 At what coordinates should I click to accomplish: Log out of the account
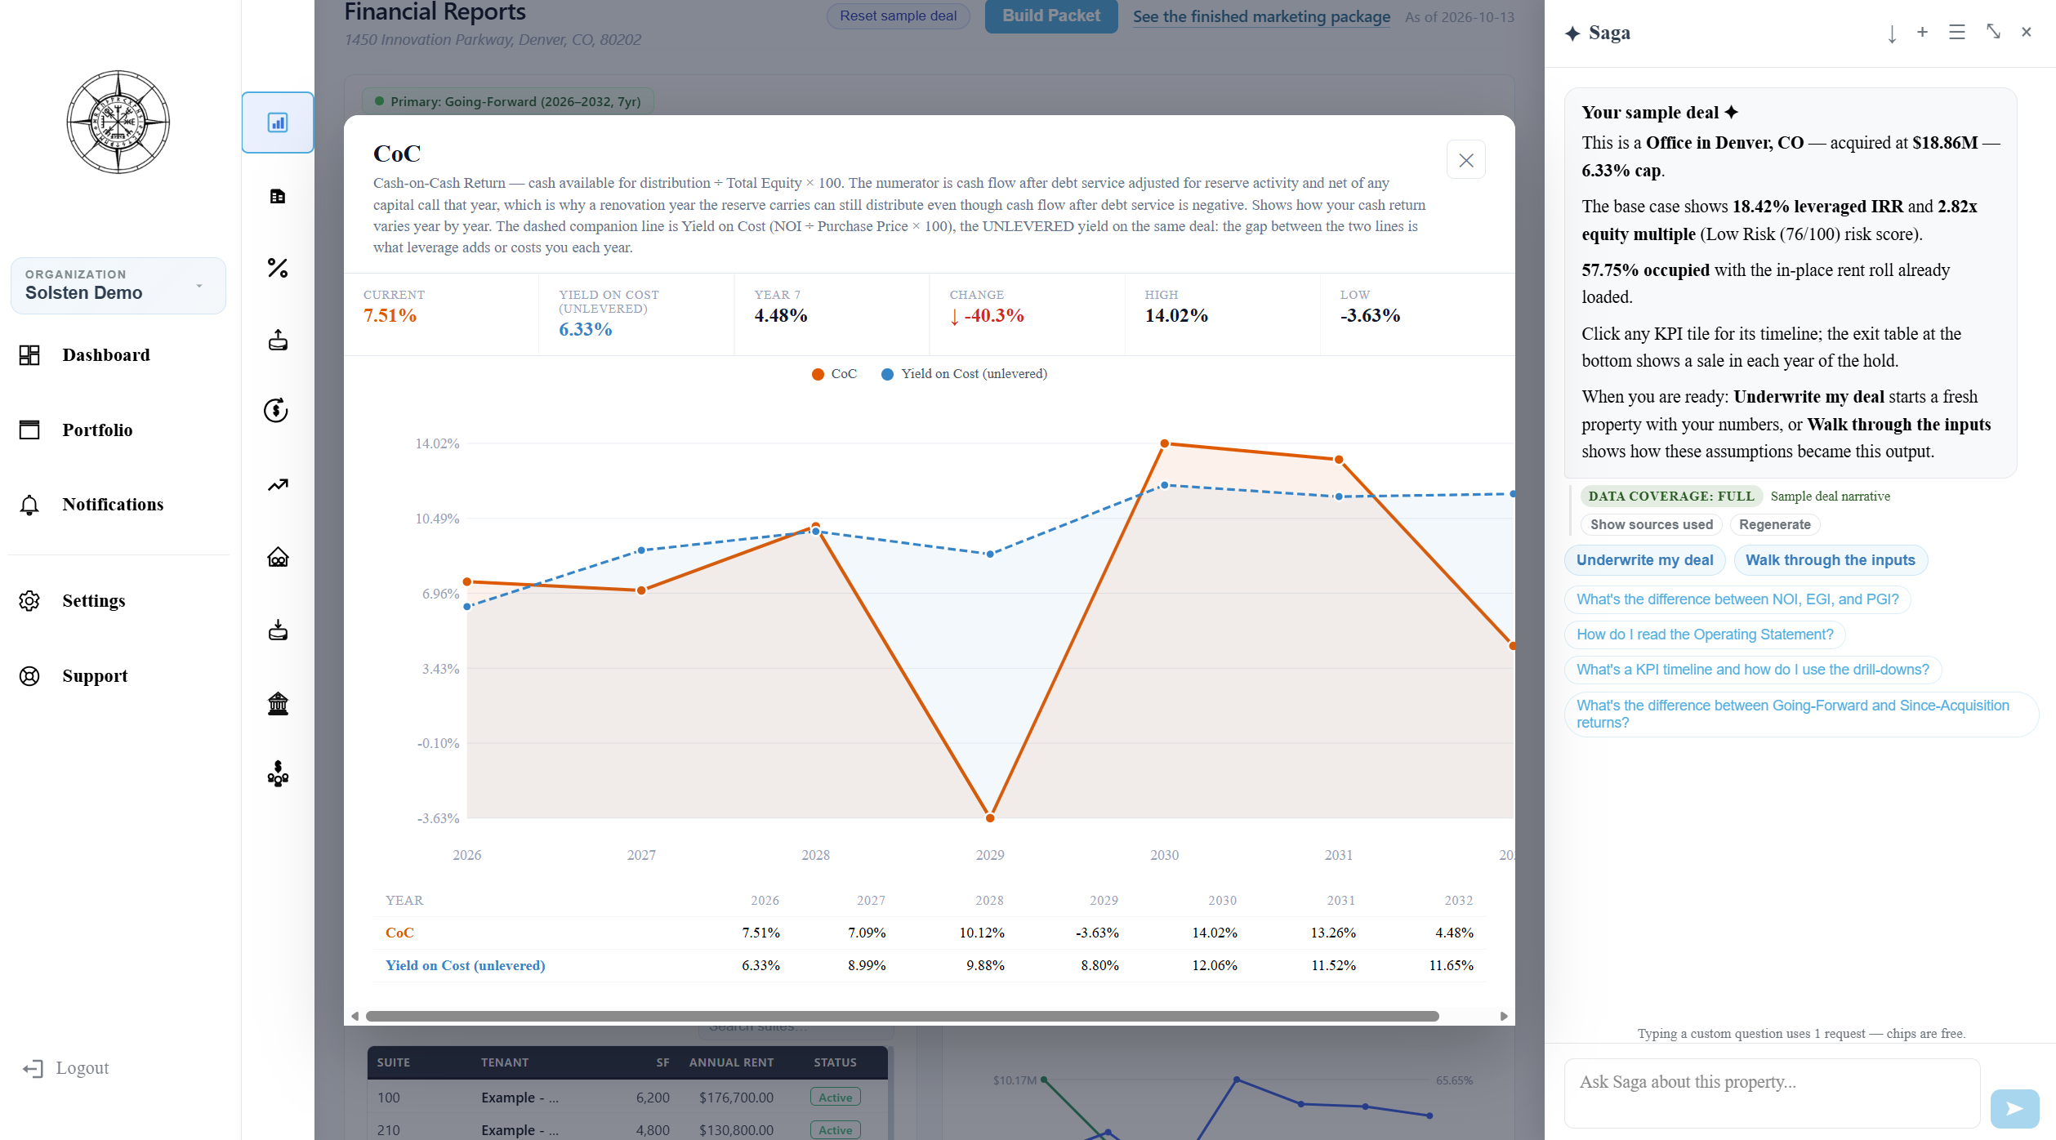pyautogui.click(x=66, y=1068)
